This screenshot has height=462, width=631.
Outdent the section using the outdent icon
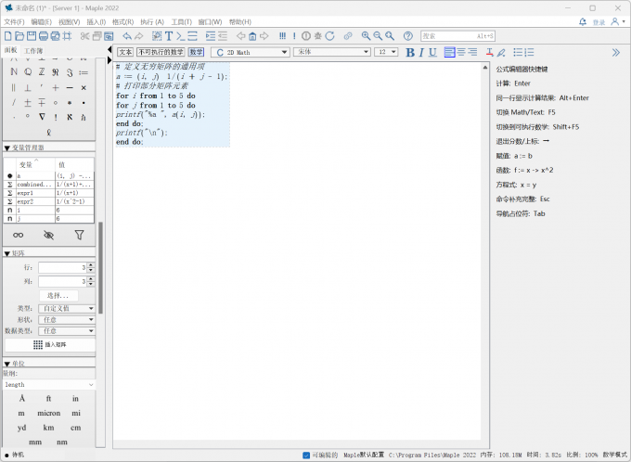click(223, 36)
